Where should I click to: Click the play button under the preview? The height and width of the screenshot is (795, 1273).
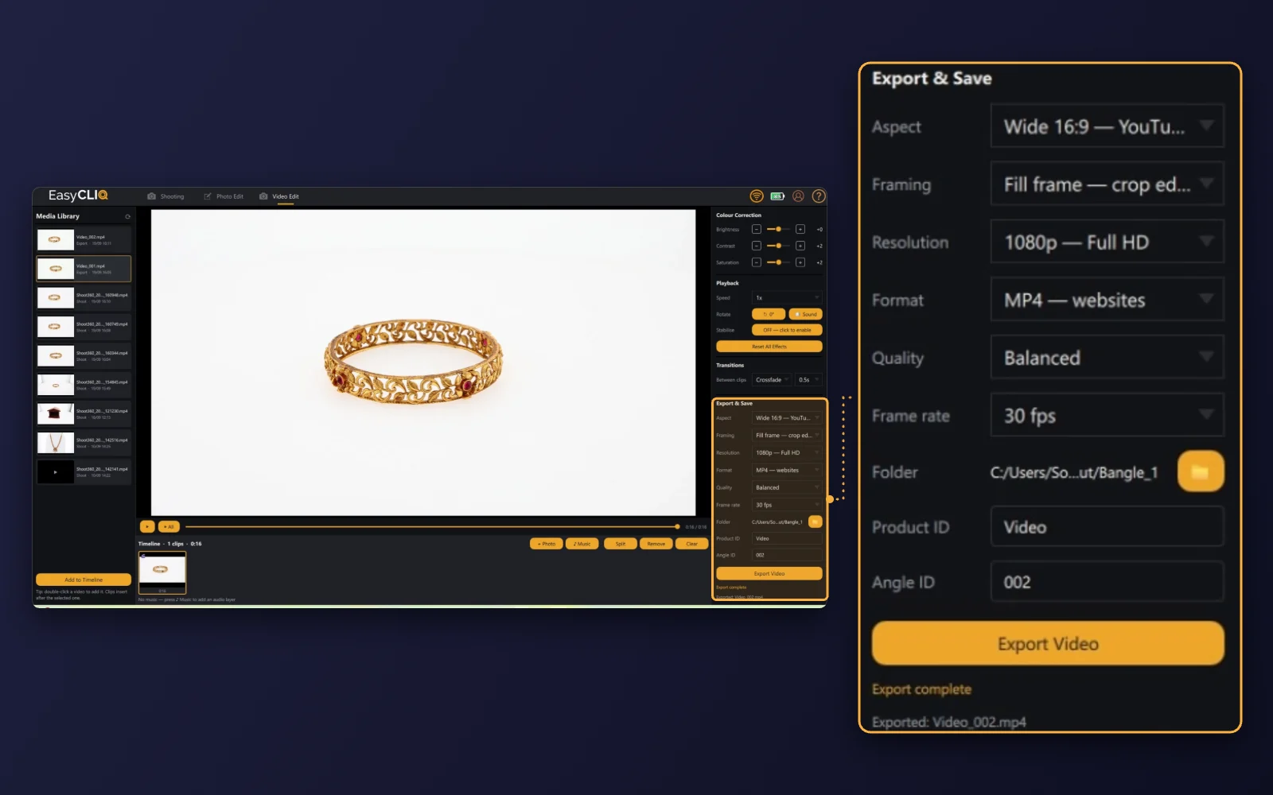tap(147, 526)
